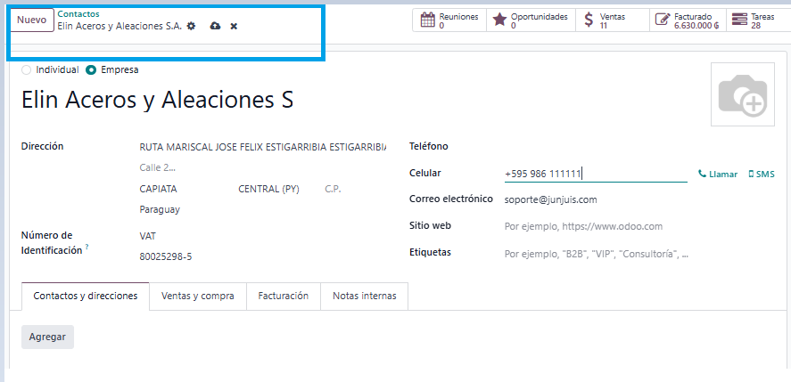Click the Llamar link
Viewport: 791px width, 382px height.
(718, 175)
